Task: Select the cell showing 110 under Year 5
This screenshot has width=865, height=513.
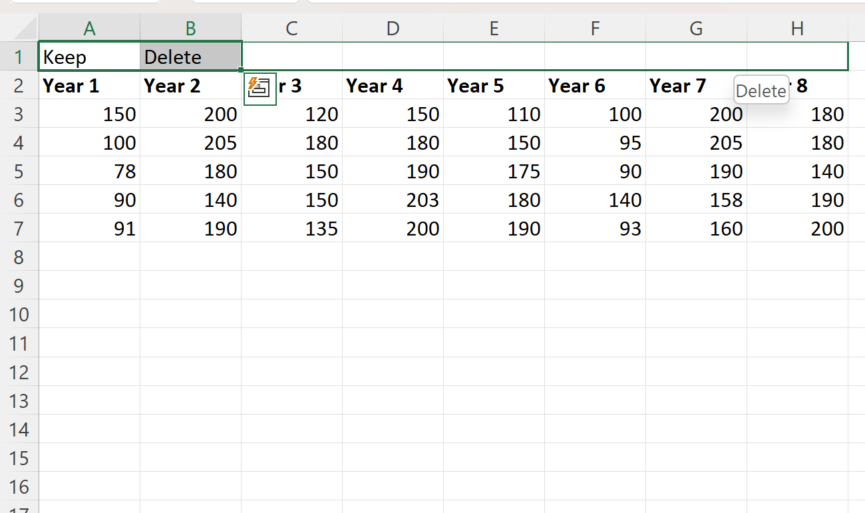Action: [492, 114]
